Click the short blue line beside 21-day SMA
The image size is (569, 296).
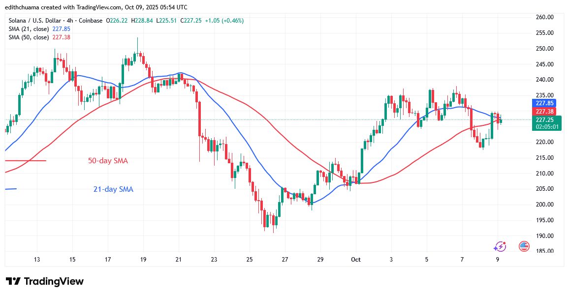[x=10, y=189]
